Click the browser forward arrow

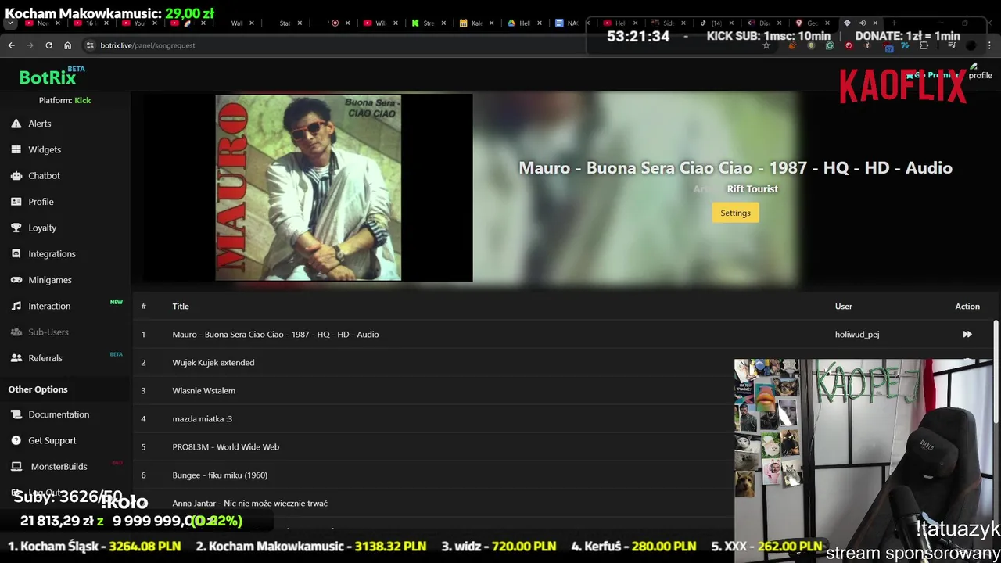30,45
